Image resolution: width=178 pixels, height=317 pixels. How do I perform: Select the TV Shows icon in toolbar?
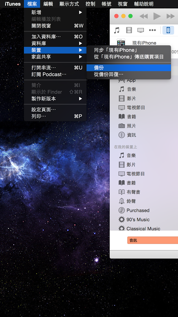pyautogui.click(x=140, y=30)
